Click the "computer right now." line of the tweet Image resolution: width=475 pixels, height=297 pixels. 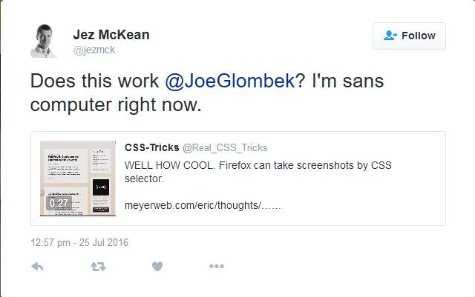click(x=115, y=104)
